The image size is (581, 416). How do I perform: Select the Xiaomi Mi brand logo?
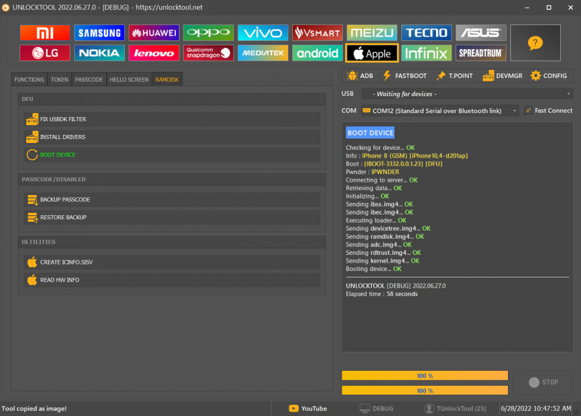click(45, 33)
